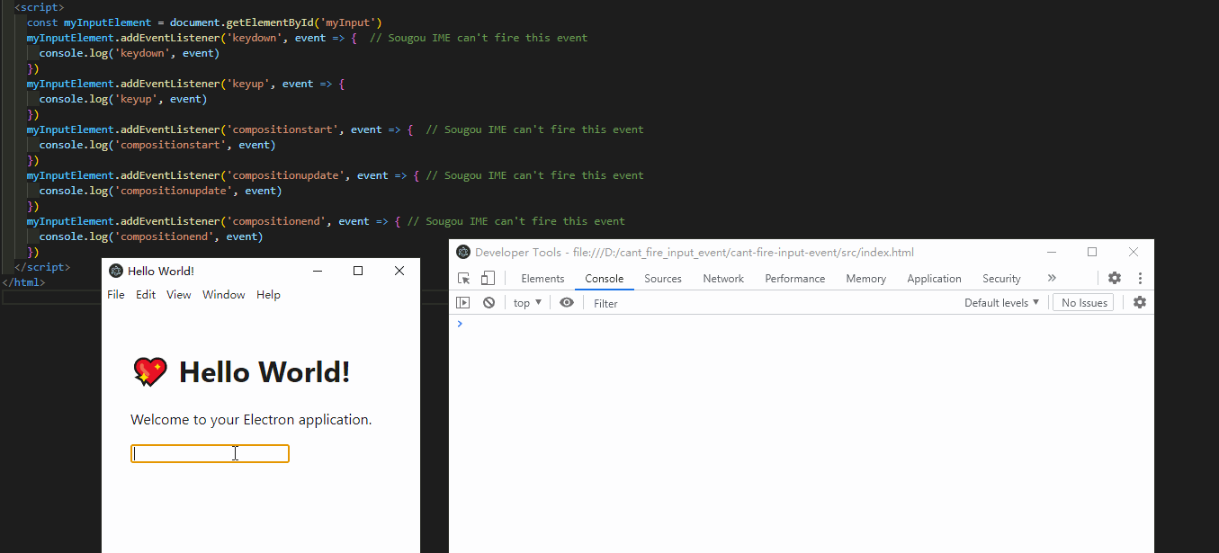Select the inspect element picker in DevTools
The width and height of the screenshot is (1219, 553).
[464, 279]
